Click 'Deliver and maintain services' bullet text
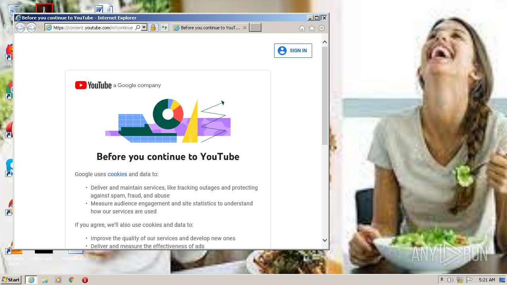 pyautogui.click(x=174, y=192)
